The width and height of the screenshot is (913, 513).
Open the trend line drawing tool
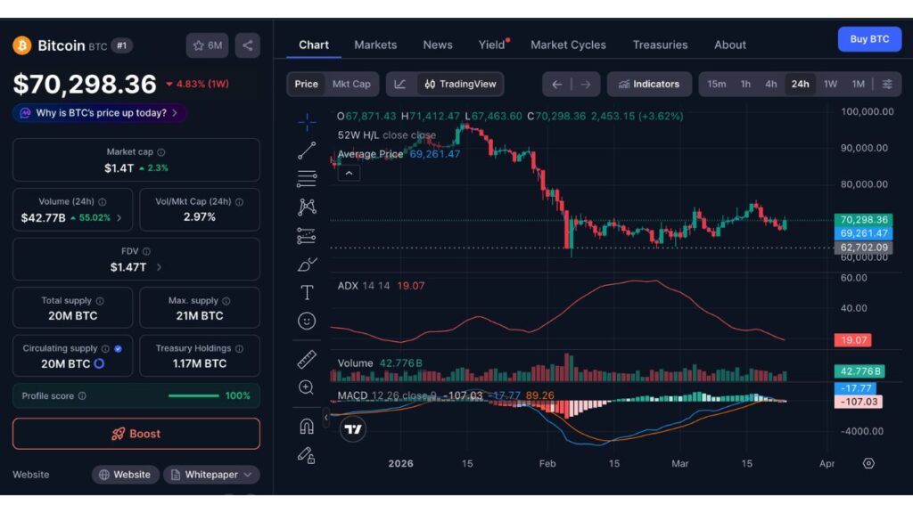point(307,149)
